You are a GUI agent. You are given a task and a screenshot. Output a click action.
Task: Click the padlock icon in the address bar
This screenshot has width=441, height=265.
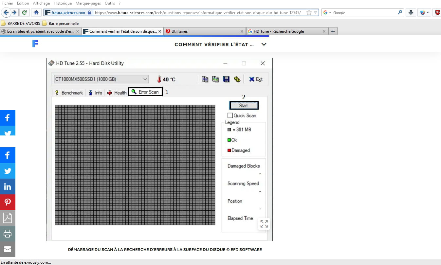(90, 12)
